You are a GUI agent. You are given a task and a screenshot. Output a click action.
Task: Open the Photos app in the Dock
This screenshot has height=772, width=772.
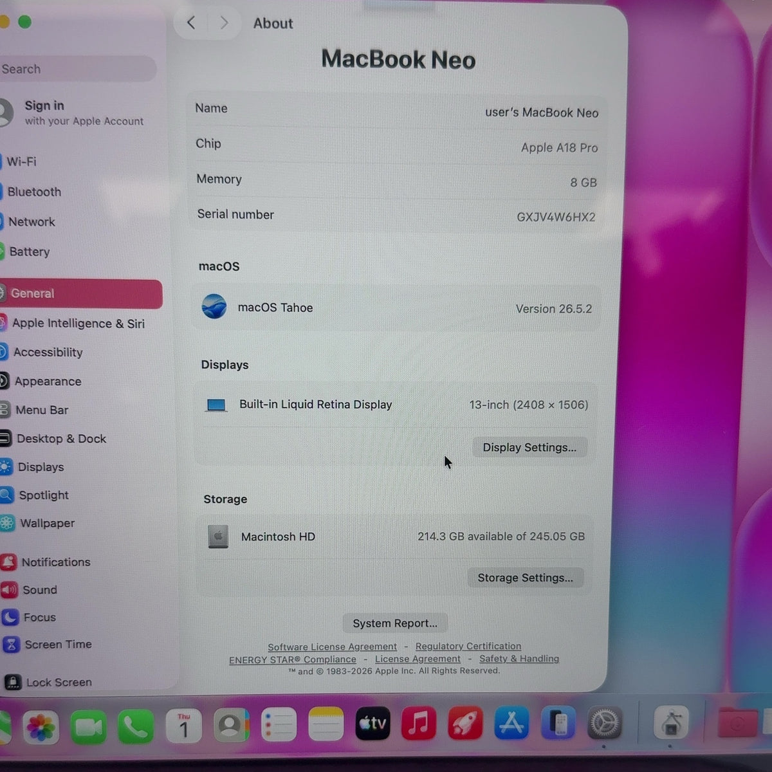coord(41,727)
